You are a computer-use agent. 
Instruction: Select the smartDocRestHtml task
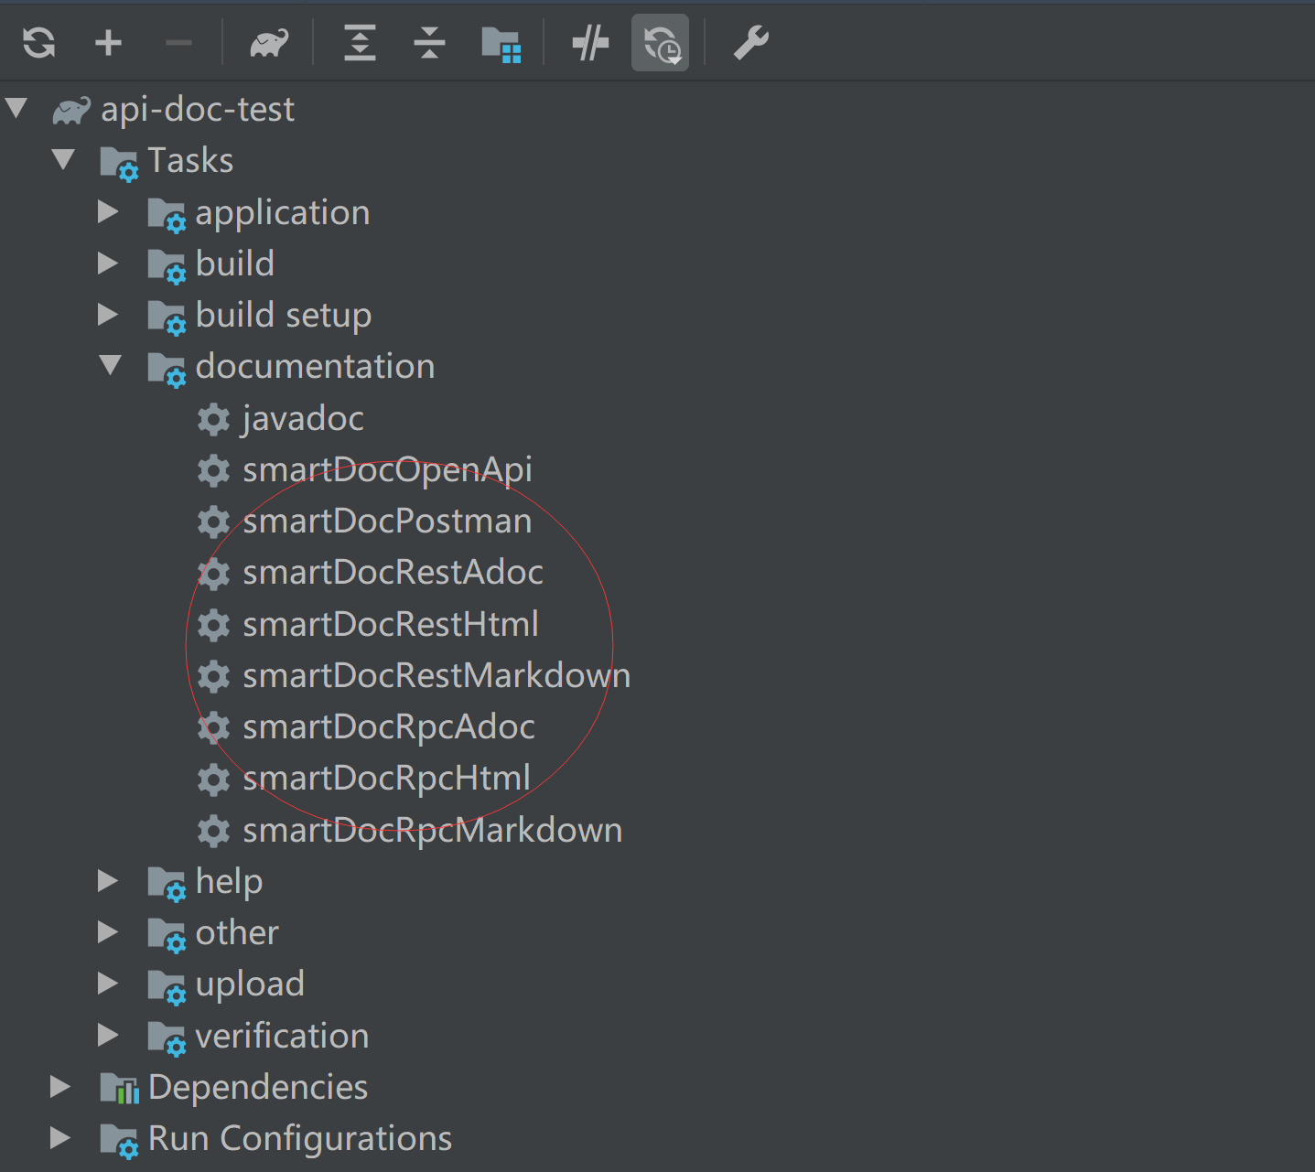tap(391, 625)
